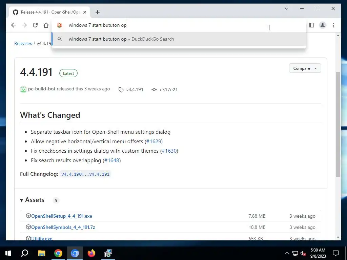
Task: Click the scrollbar down arrow
Action: coord(338,237)
